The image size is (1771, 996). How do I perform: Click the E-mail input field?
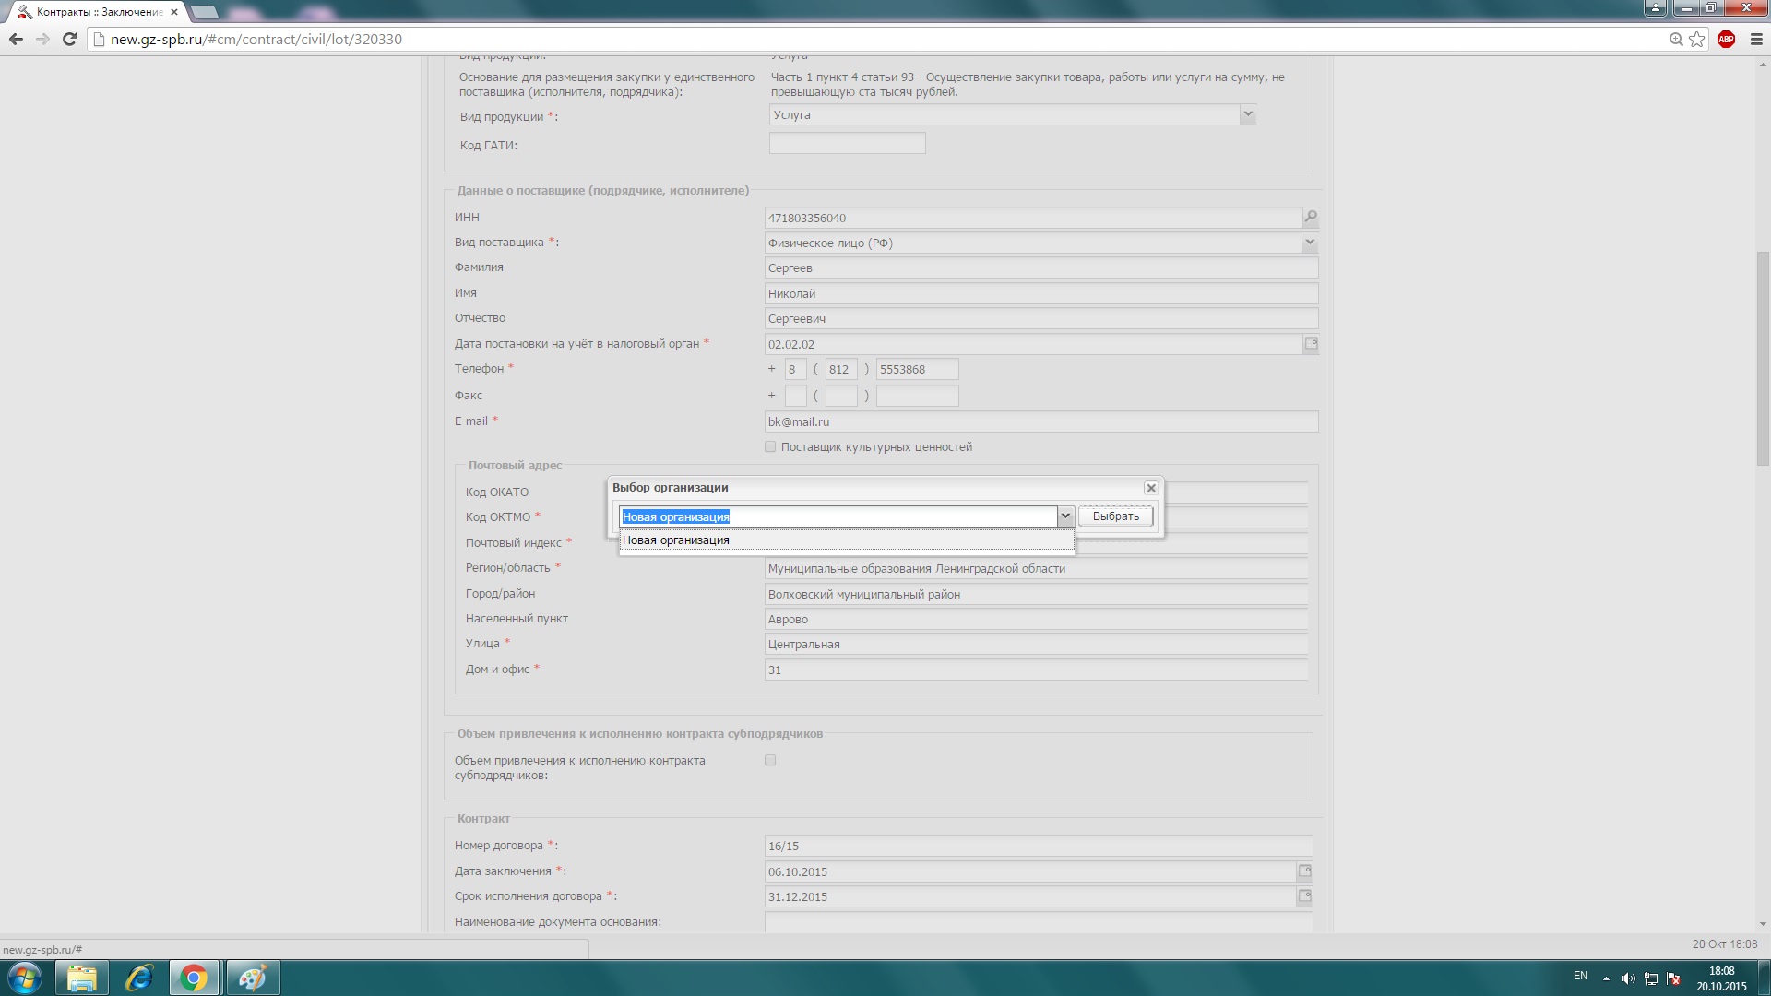[1040, 421]
